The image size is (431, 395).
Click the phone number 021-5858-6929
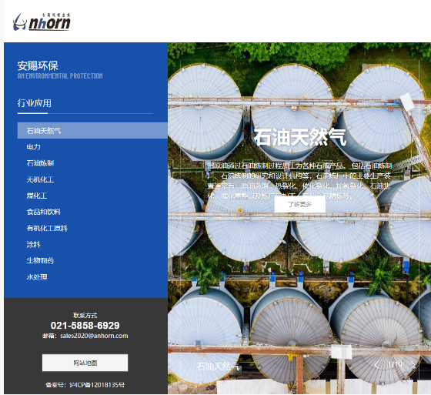coord(85,326)
